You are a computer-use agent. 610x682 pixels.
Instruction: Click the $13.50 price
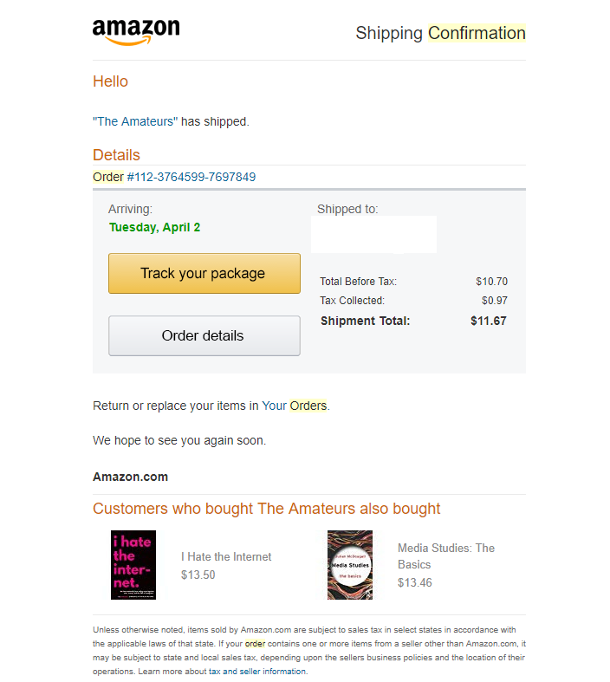click(198, 575)
